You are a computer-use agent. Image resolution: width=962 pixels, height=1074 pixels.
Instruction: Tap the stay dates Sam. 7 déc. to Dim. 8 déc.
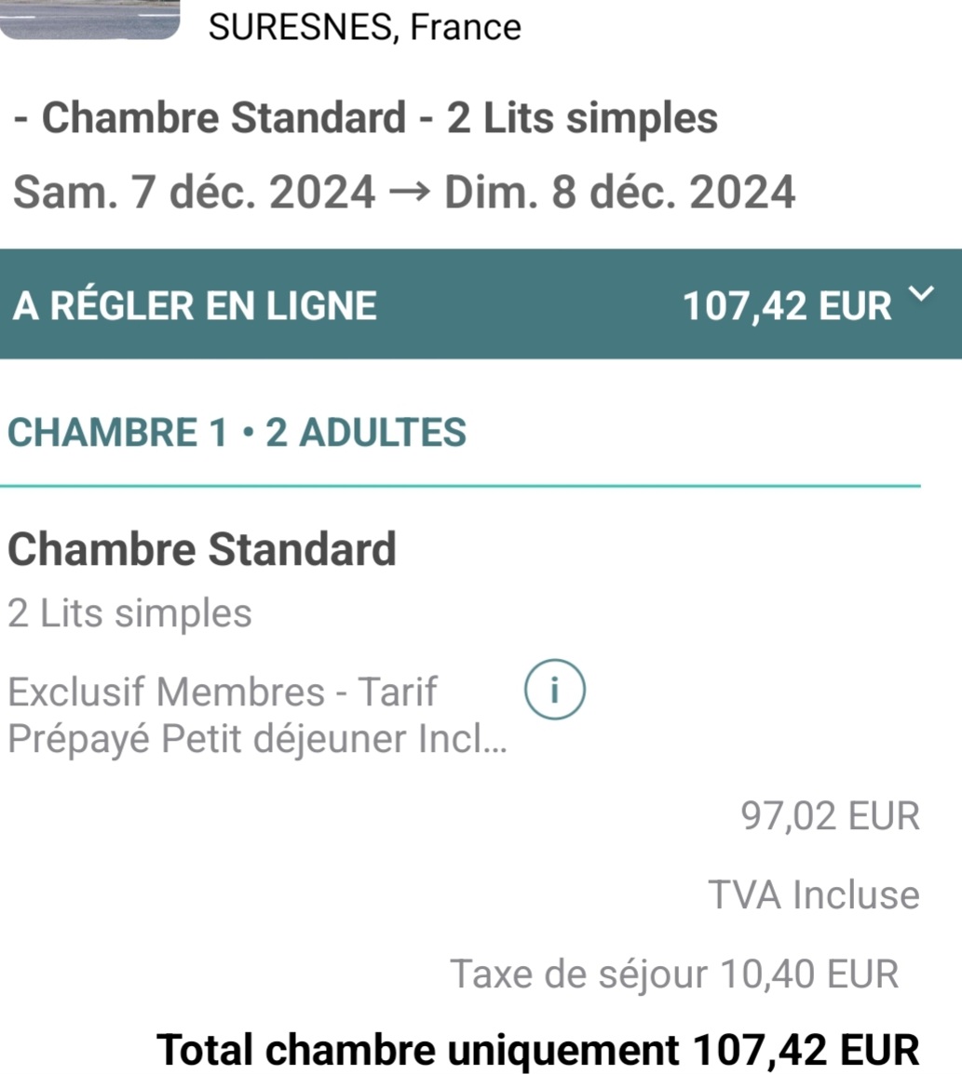click(x=403, y=193)
